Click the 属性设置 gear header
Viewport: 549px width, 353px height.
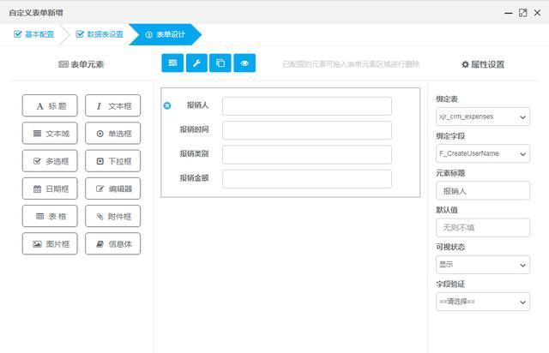pos(483,64)
